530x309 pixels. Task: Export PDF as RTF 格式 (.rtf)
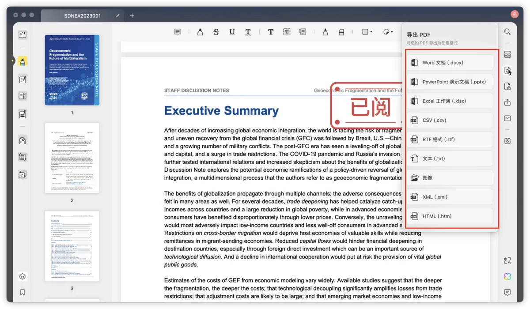pos(450,139)
